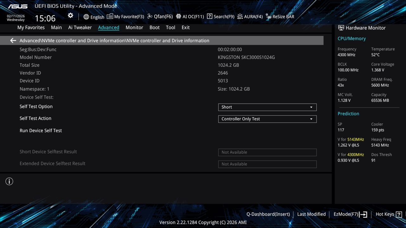Open the Boot menu
The image size is (406, 228).
click(154, 28)
